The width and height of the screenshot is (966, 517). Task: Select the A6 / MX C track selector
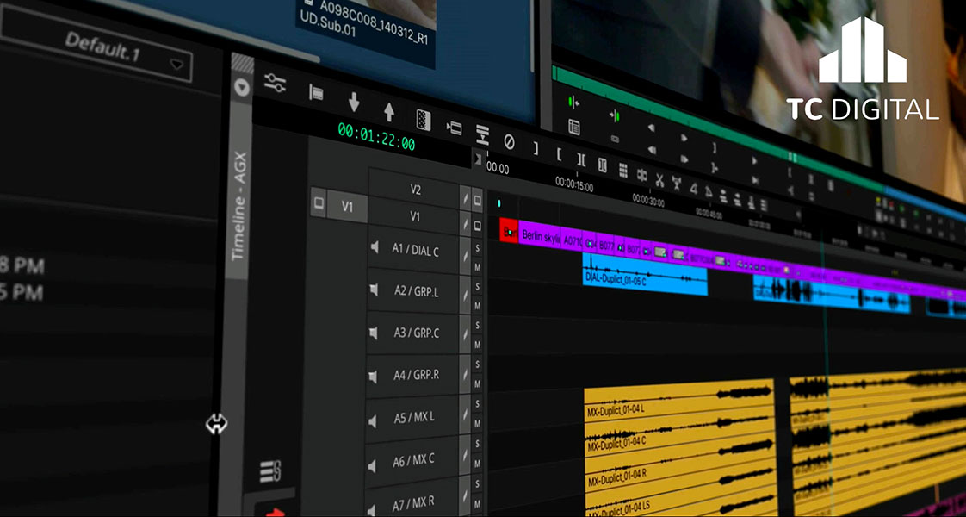(x=411, y=459)
